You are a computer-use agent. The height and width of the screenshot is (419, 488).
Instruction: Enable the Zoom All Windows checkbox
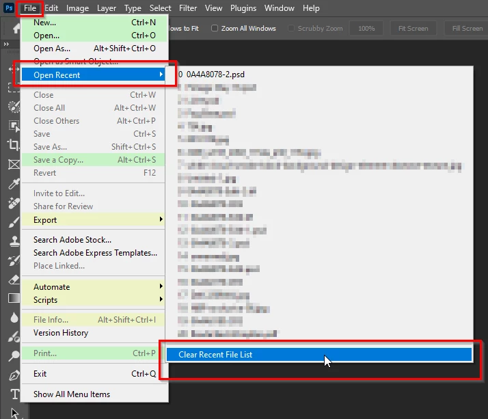[x=215, y=28]
